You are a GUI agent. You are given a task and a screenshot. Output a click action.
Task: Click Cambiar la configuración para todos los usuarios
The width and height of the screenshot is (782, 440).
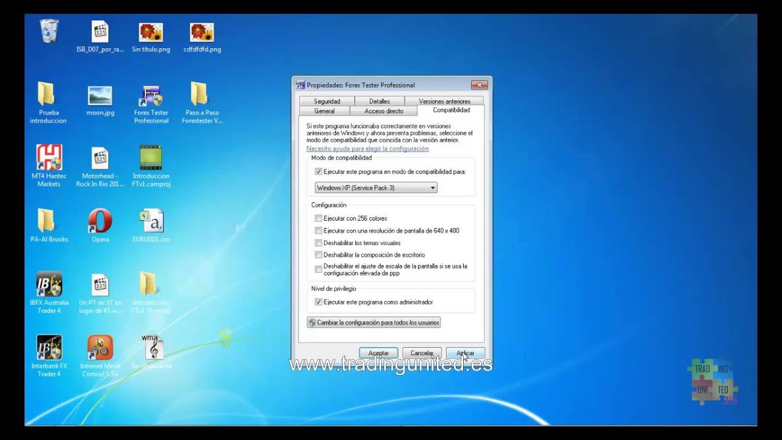(x=373, y=322)
